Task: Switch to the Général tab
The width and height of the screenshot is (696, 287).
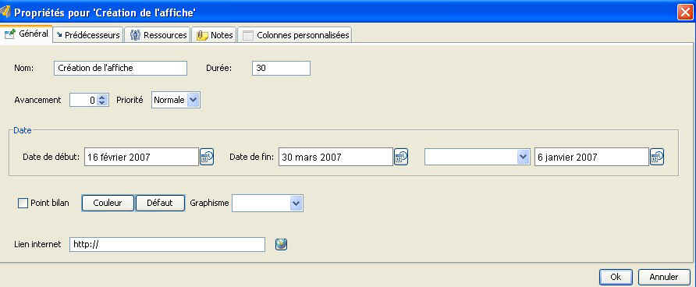Action: pyautogui.click(x=27, y=34)
